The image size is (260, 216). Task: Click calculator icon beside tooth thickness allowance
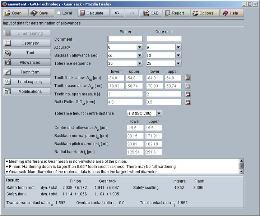pos(187,78)
